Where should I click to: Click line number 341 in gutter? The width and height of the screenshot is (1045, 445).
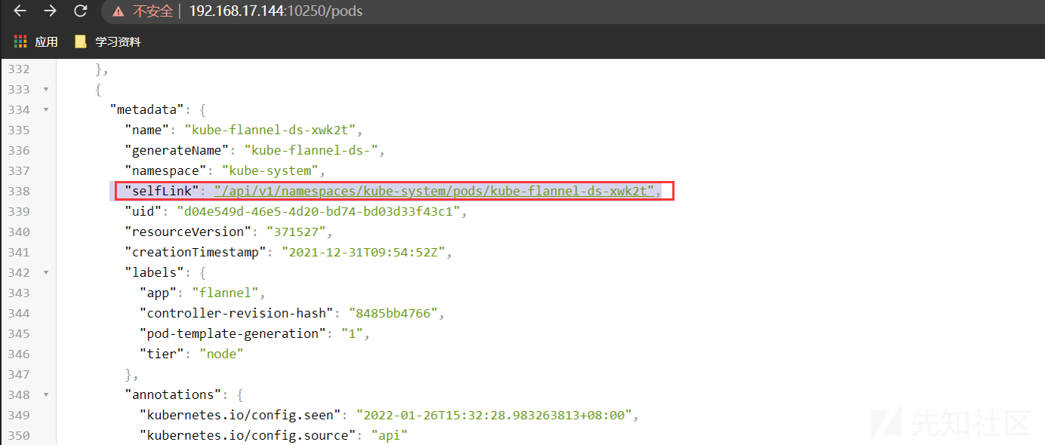click(19, 252)
